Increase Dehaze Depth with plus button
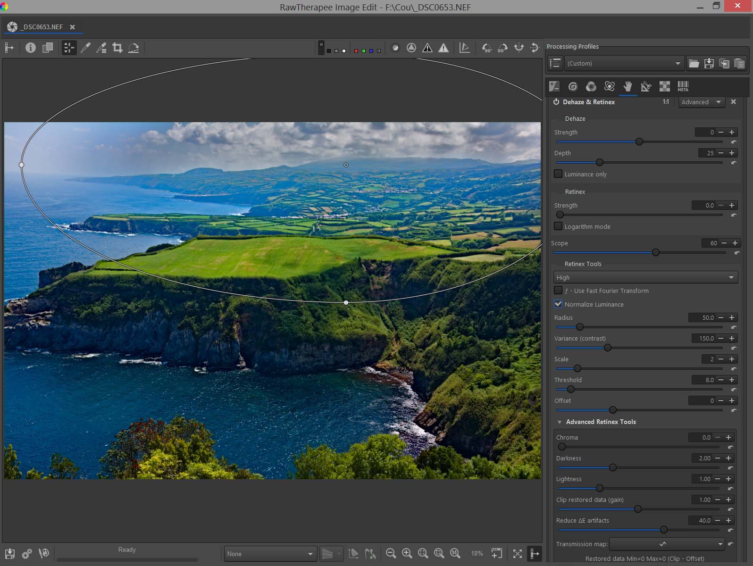753x566 pixels. click(732, 153)
